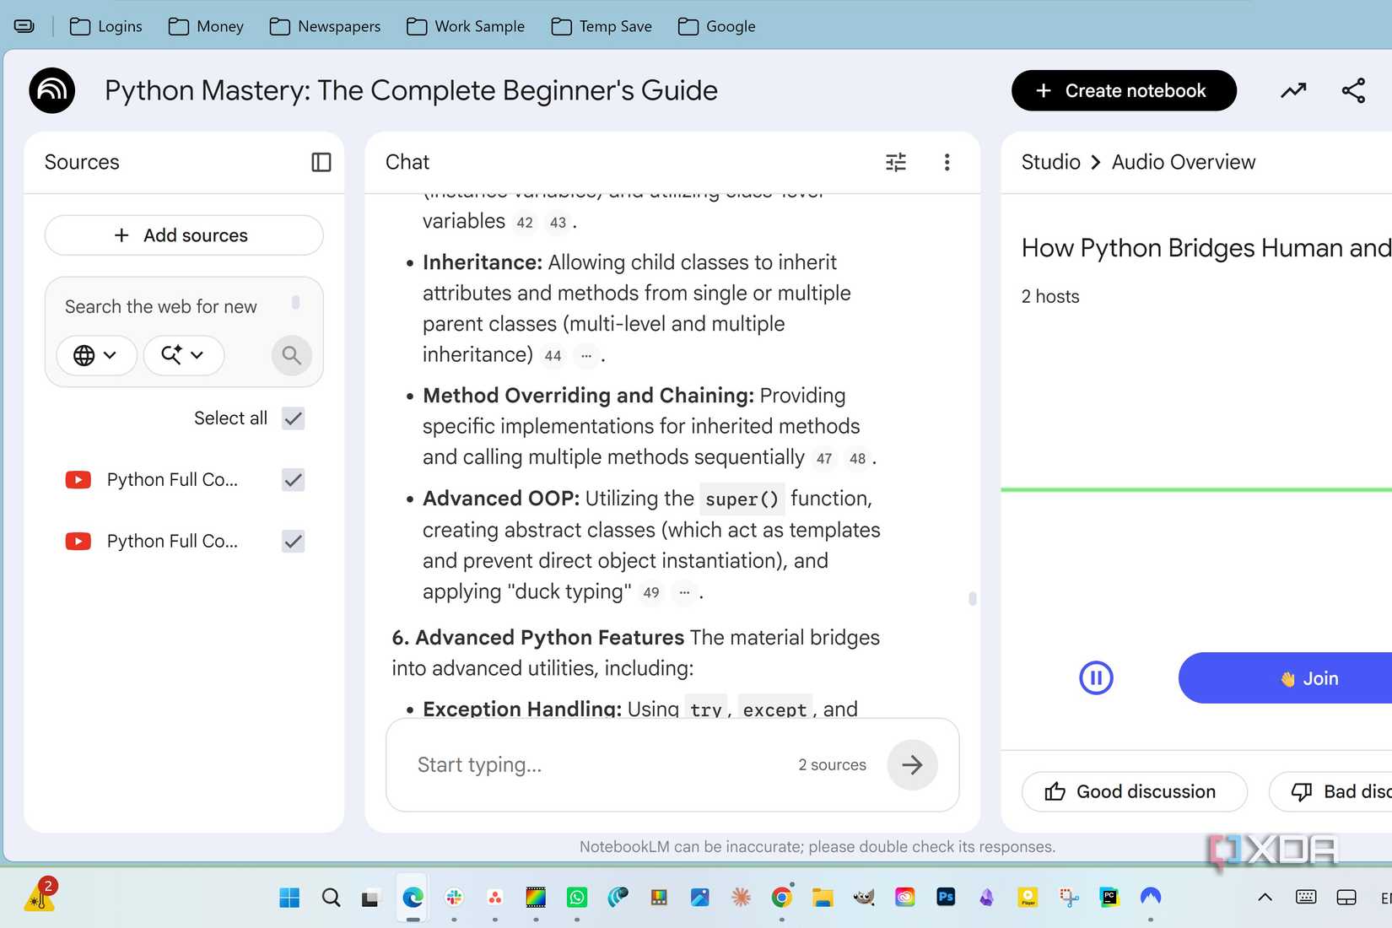Send chat message with arrow button
Screen dimensions: 1392x928
[x=912, y=765]
